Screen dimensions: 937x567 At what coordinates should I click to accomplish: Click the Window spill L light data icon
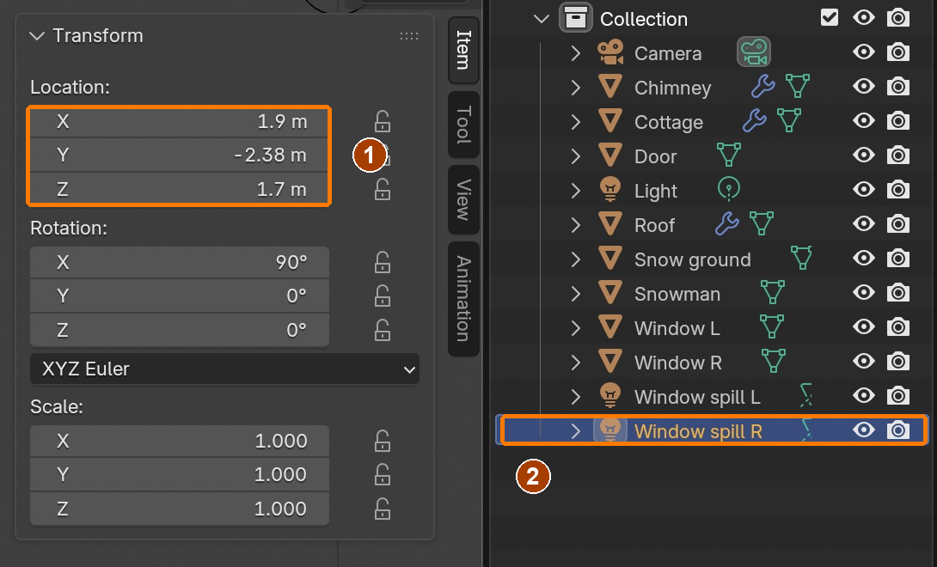(806, 395)
